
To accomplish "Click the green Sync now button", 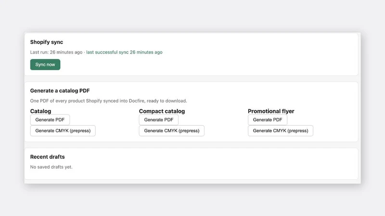I will pyautogui.click(x=45, y=64).
